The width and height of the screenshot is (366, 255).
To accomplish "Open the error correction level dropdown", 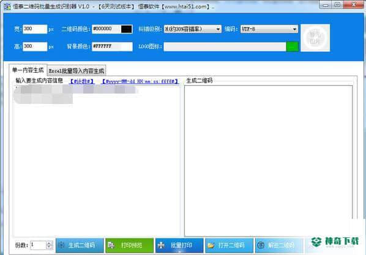I will click(193, 29).
